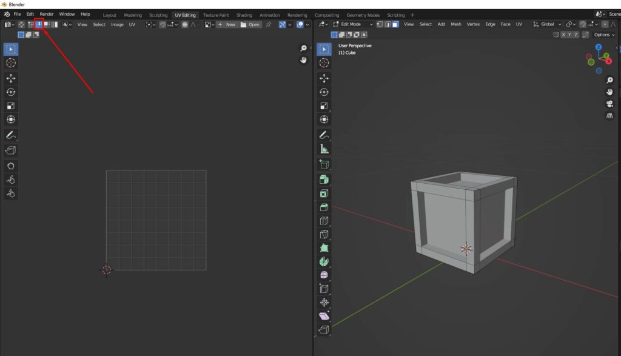Click the New image button

click(227, 24)
